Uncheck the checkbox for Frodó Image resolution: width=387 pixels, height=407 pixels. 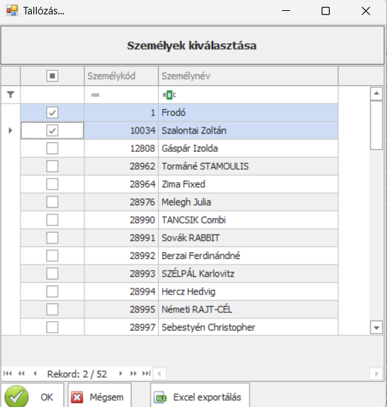coord(52,112)
